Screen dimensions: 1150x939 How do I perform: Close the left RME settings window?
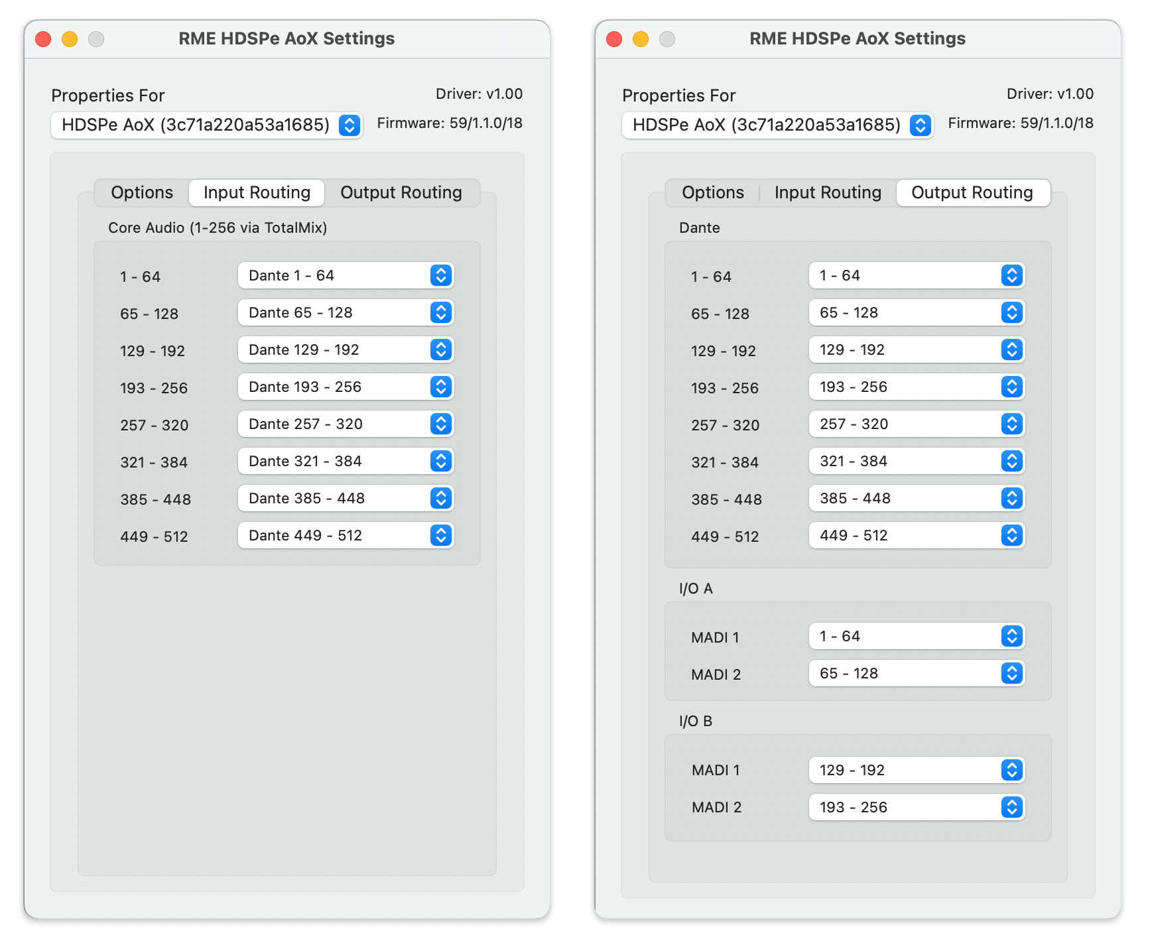pyautogui.click(x=44, y=39)
